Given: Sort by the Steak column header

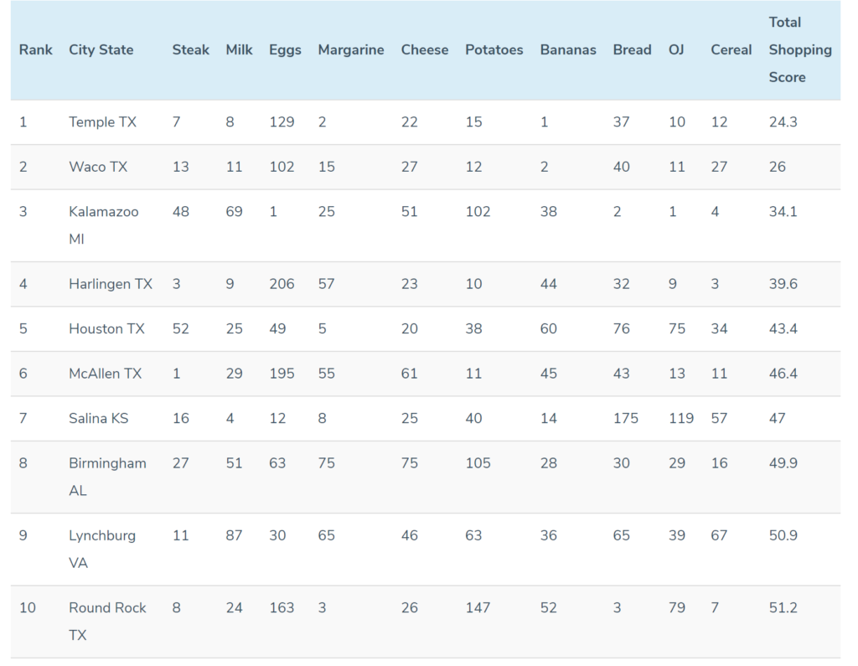Looking at the screenshot, I should 190,49.
